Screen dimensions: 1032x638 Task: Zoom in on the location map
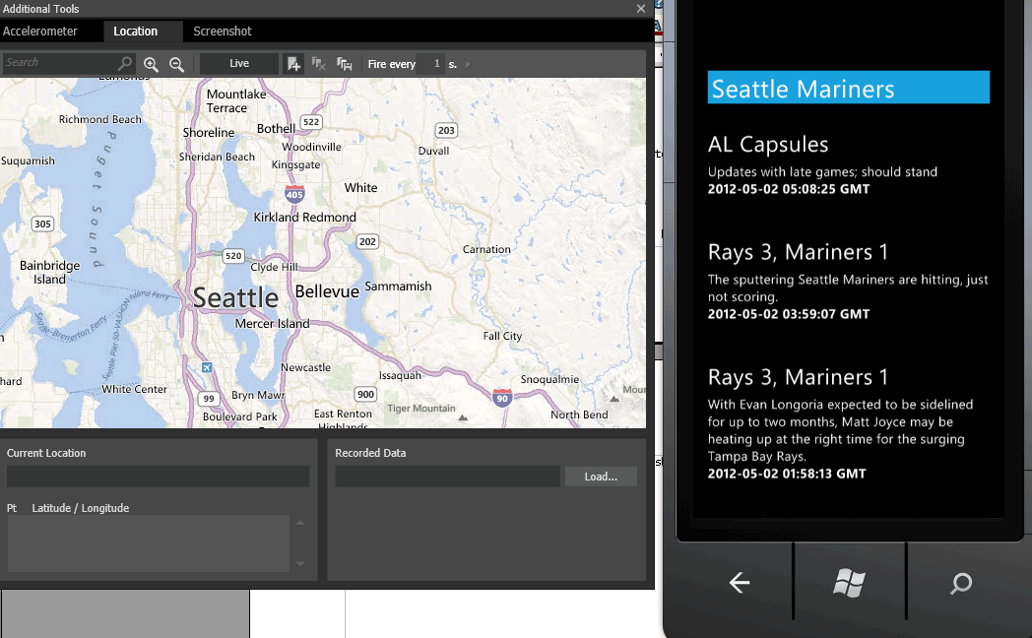click(x=151, y=64)
